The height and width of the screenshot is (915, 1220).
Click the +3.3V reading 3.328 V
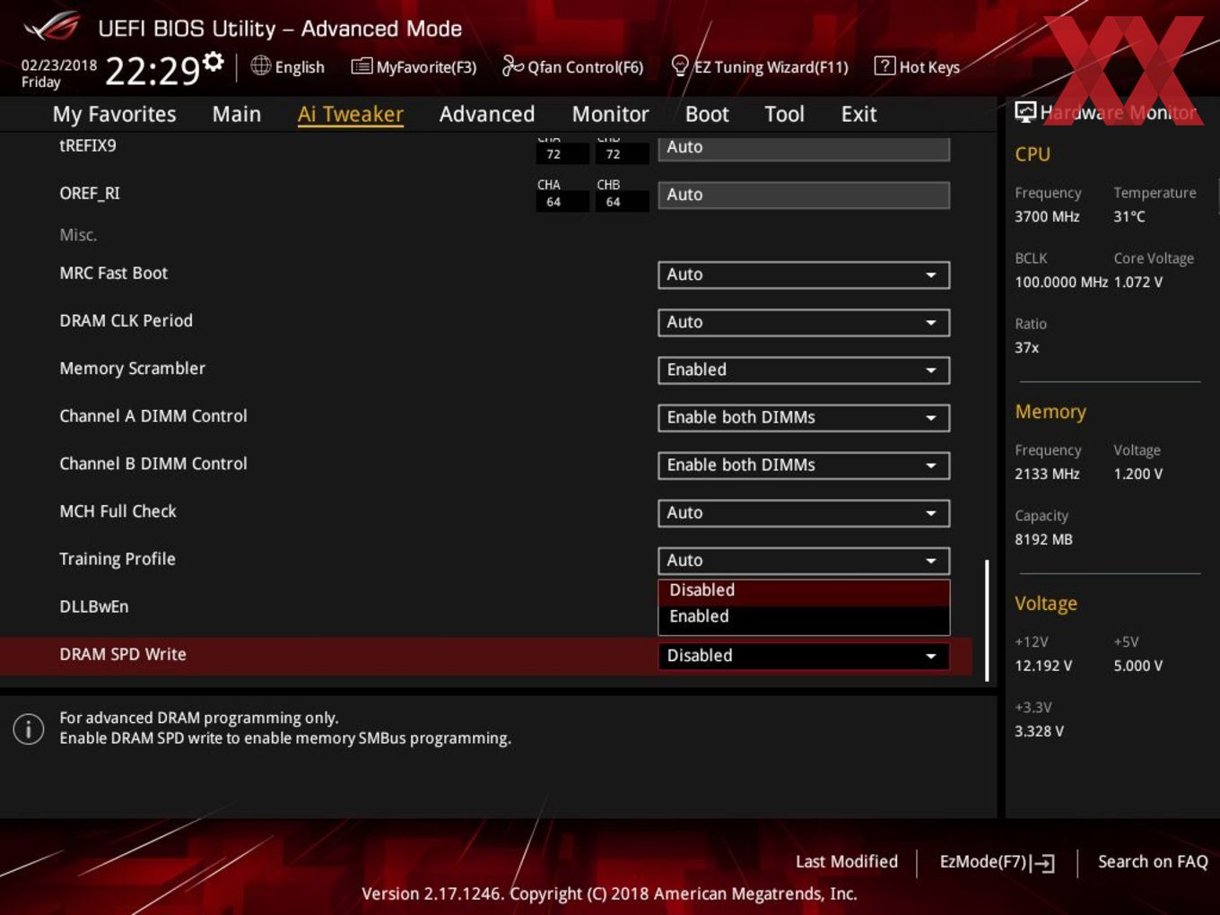click(1039, 731)
